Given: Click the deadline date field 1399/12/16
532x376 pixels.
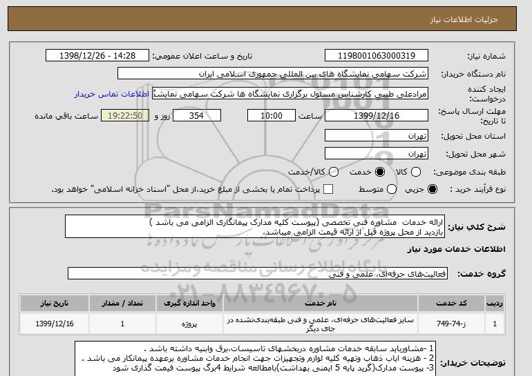Looking at the screenshot, I should [377, 115].
